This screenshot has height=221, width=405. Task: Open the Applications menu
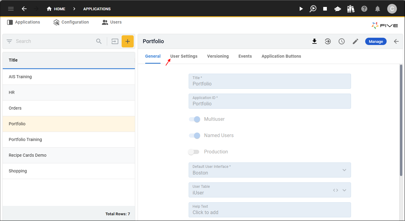pos(24,22)
